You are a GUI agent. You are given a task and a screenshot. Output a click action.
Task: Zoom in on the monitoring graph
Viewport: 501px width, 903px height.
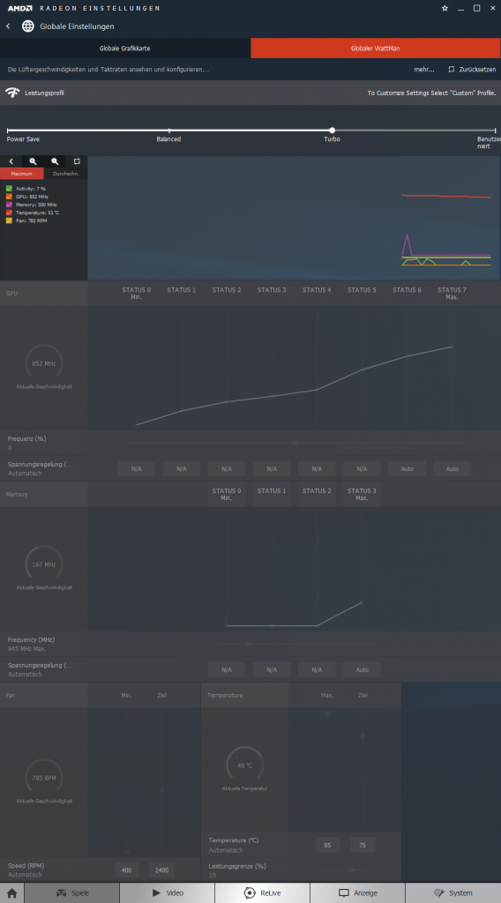point(33,162)
